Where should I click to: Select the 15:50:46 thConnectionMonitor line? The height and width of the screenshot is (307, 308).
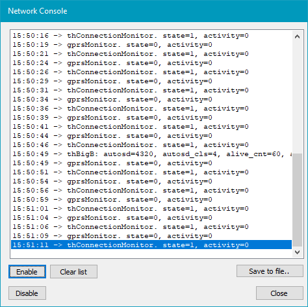pyautogui.click(x=151, y=145)
